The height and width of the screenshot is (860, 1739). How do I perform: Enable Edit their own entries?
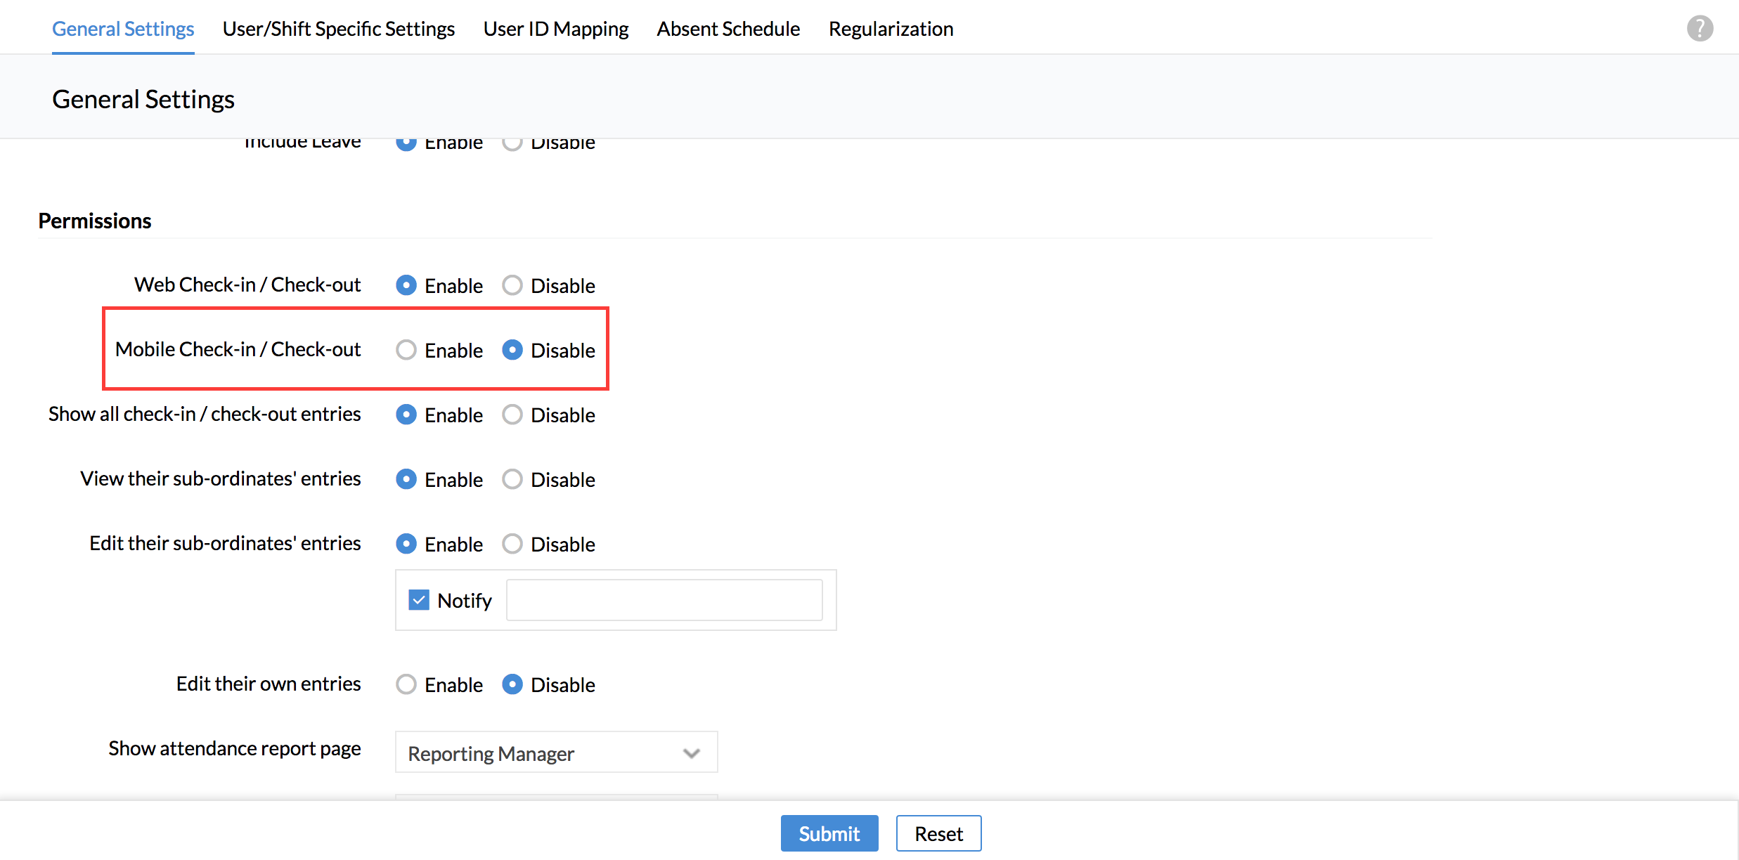point(406,684)
